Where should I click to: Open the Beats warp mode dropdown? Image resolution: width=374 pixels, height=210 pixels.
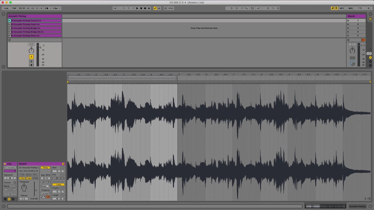coord(45,186)
